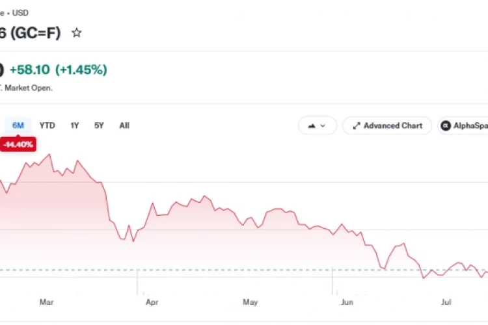Show All historical data range
Image resolution: width=488 pixels, height=325 pixels.
[x=124, y=125]
